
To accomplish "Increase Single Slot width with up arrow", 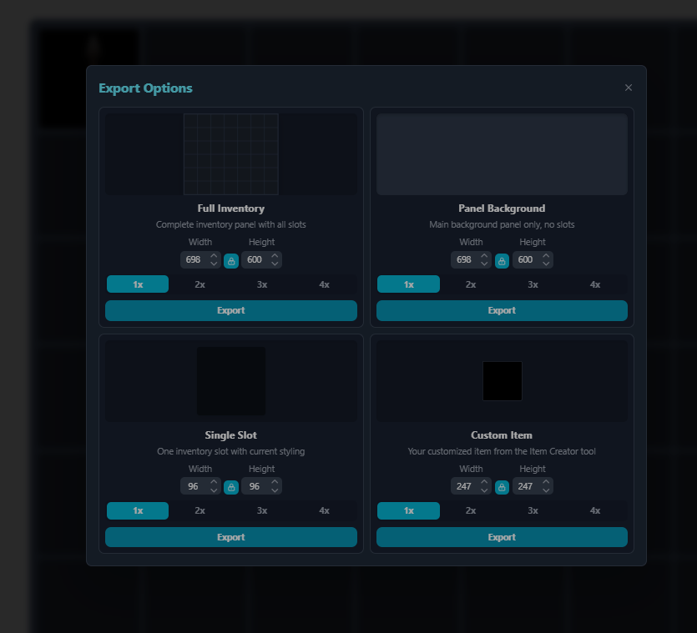I will point(214,482).
